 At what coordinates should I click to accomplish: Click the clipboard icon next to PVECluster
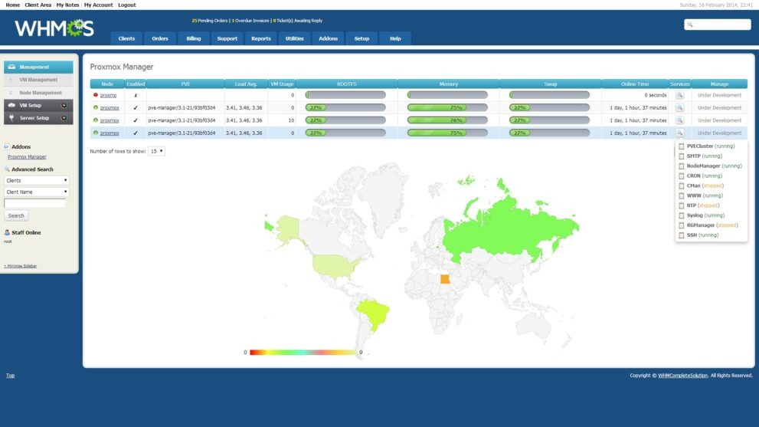pos(682,146)
